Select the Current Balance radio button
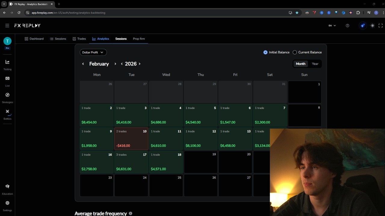 (x=295, y=52)
